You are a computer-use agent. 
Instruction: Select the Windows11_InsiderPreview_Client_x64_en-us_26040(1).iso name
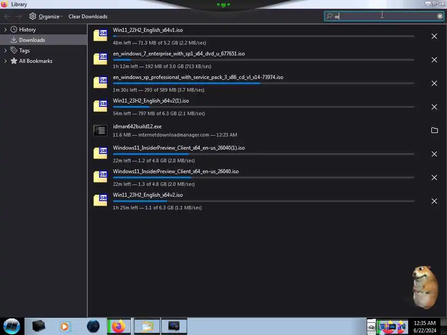pyautogui.click(x=179, y=148)
